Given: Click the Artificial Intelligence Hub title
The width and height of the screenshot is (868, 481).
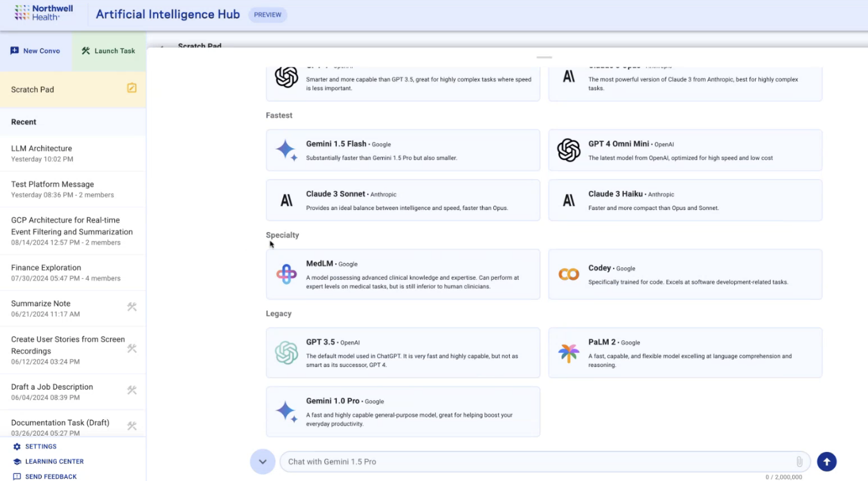Looking at the screenshot, I should 168,14.
